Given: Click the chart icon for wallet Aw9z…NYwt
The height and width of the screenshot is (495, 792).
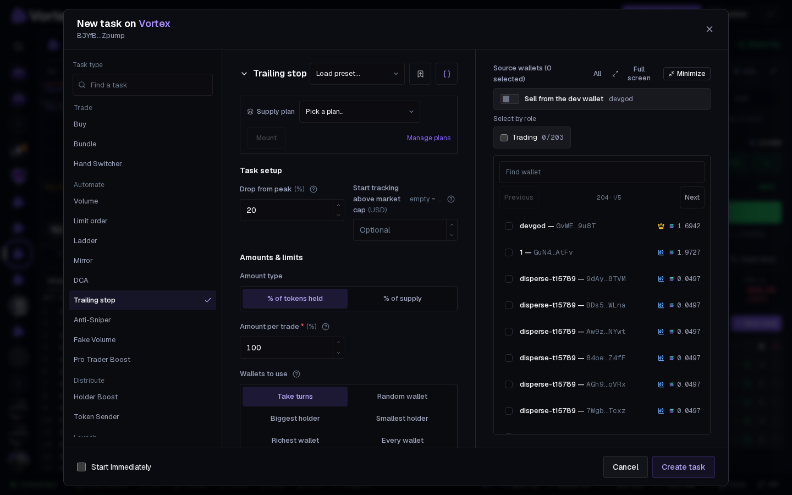Looking at the screenshot, I should tap(661, 332).
